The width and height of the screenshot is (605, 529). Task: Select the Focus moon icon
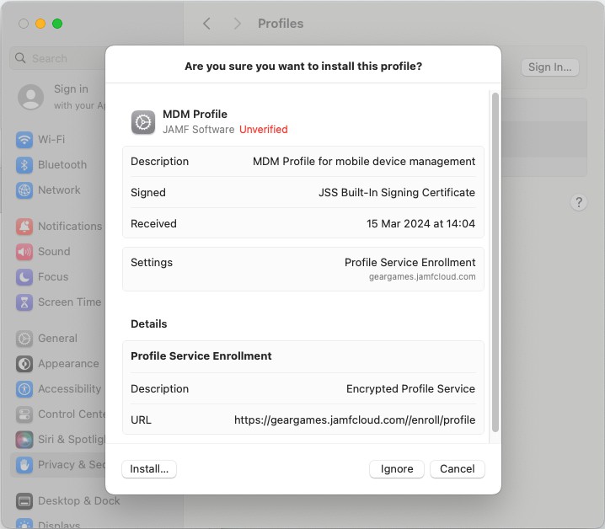pos(24,277)
